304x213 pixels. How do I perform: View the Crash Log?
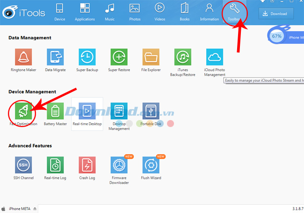[87, 165]
